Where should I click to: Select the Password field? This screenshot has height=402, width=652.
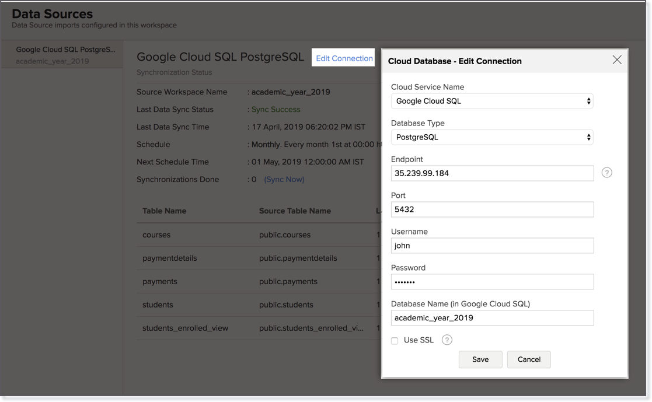[491, 282]
